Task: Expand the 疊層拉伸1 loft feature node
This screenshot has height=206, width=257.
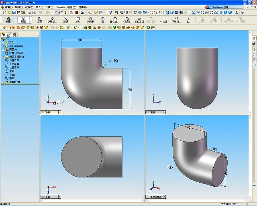Action: click(3, 82)
